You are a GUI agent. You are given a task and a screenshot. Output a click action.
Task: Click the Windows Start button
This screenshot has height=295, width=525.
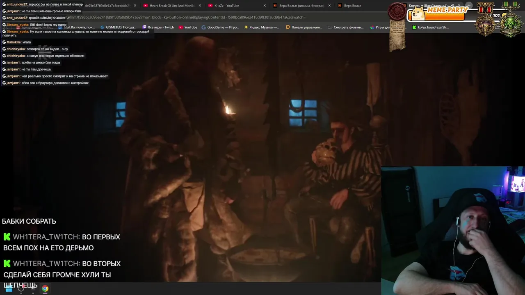pyautogui.click(x=8, y=288)
